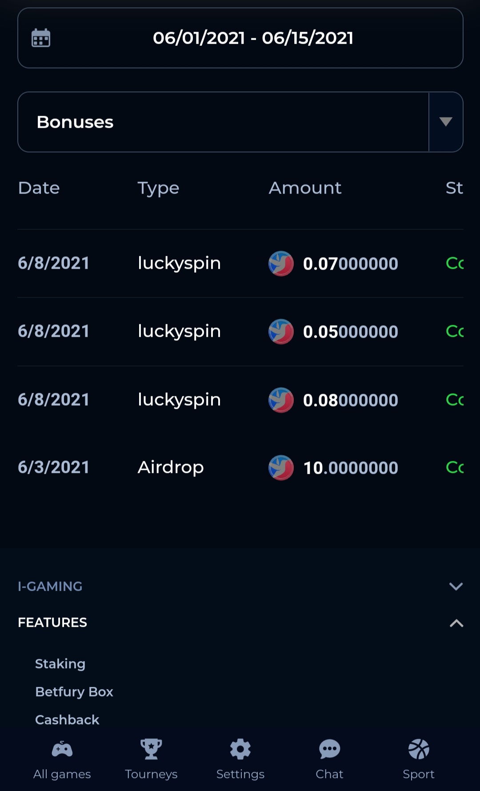This screenshot has width=480, height=791.
Task: Select the 6/3/2021 Airdrop row
Action: tap(240, 468)
